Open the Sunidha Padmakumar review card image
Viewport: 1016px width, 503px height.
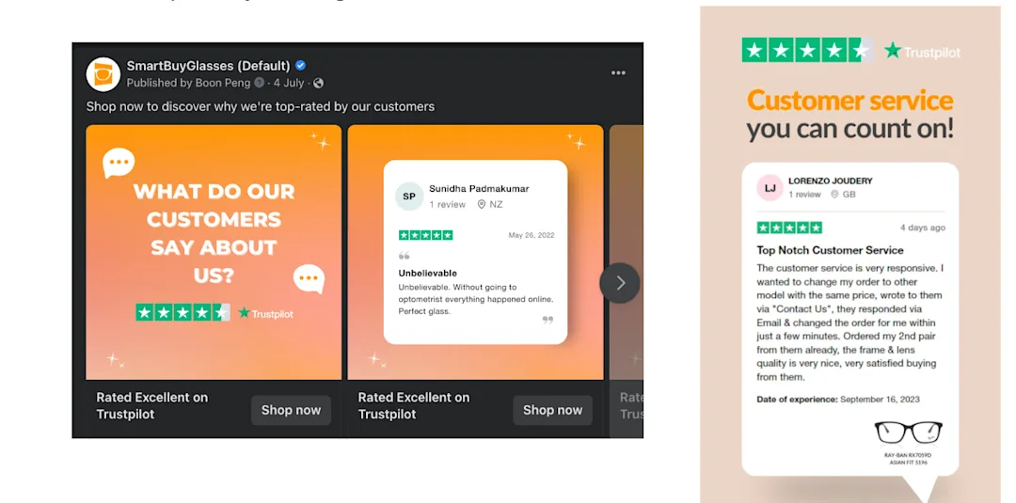(476, 252)
